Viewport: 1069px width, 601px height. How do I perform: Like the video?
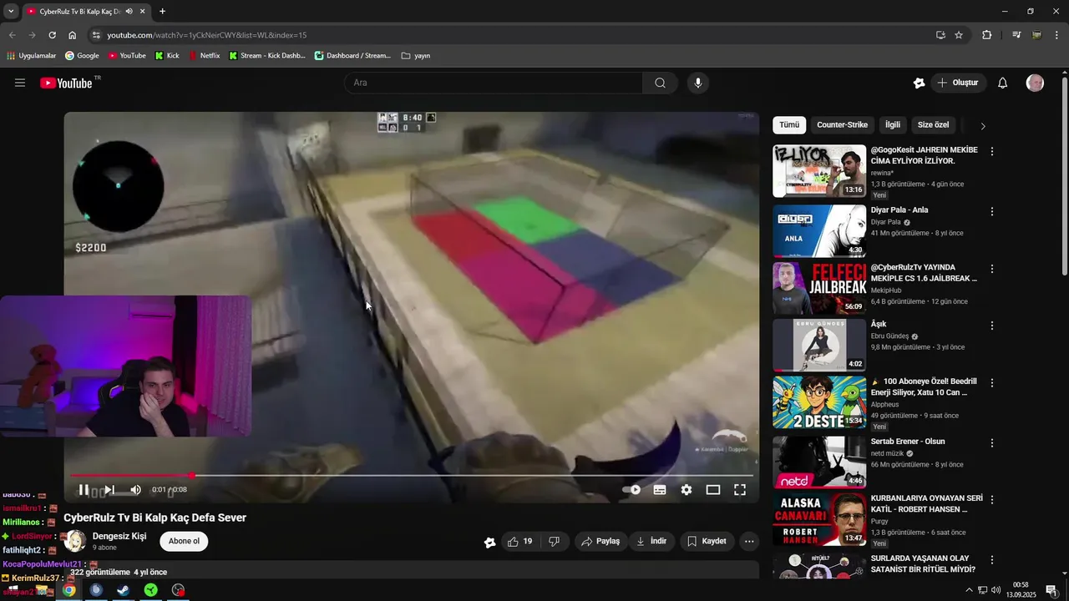(520, 541)
